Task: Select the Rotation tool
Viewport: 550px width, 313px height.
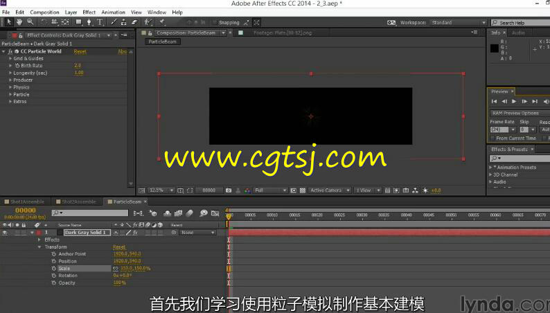Action: tap(44, 22)
